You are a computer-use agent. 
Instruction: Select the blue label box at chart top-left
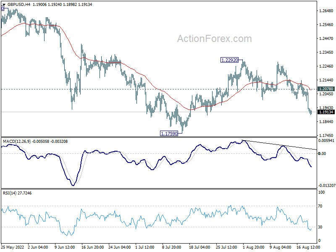[x=3, y=8]
